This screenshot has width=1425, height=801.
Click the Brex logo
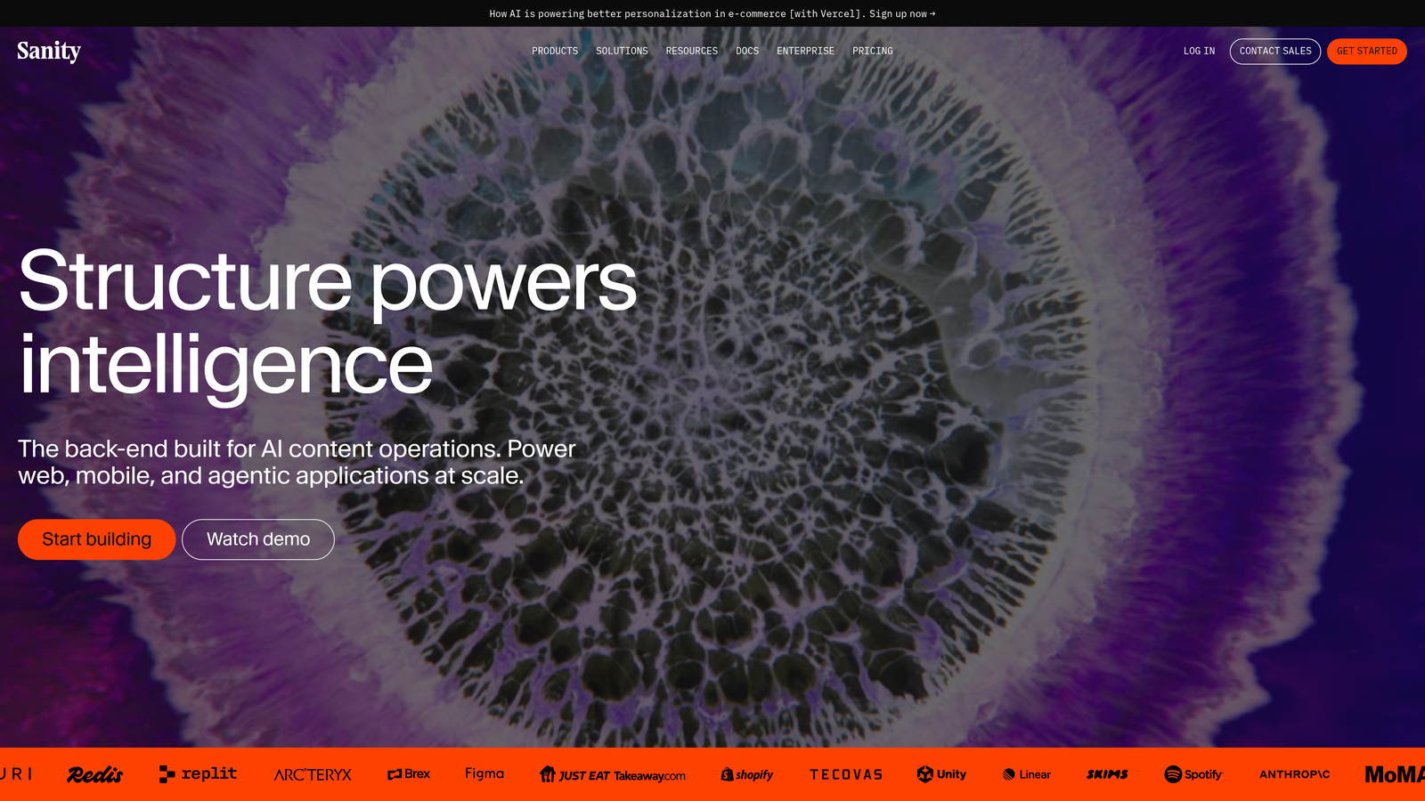coord(409,774)
